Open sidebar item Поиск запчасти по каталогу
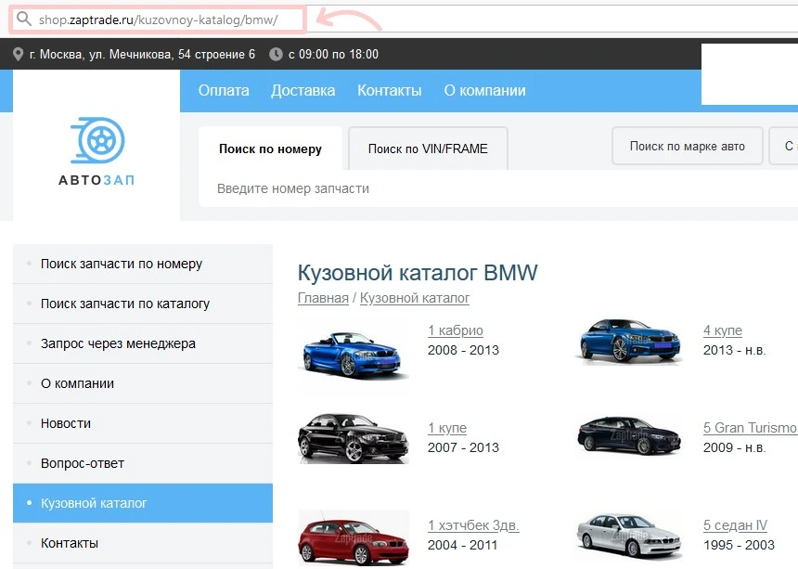 click(x=143, y=304)
